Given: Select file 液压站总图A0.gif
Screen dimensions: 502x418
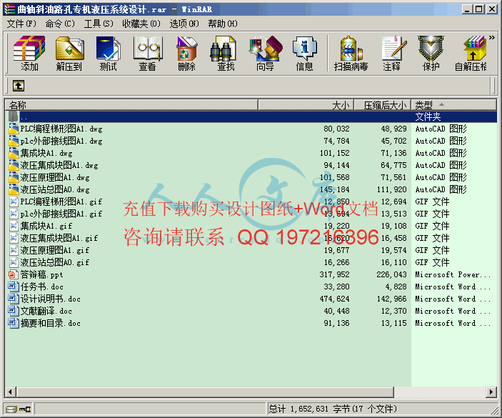Looking at the screenshot, I should pos(251,262).
